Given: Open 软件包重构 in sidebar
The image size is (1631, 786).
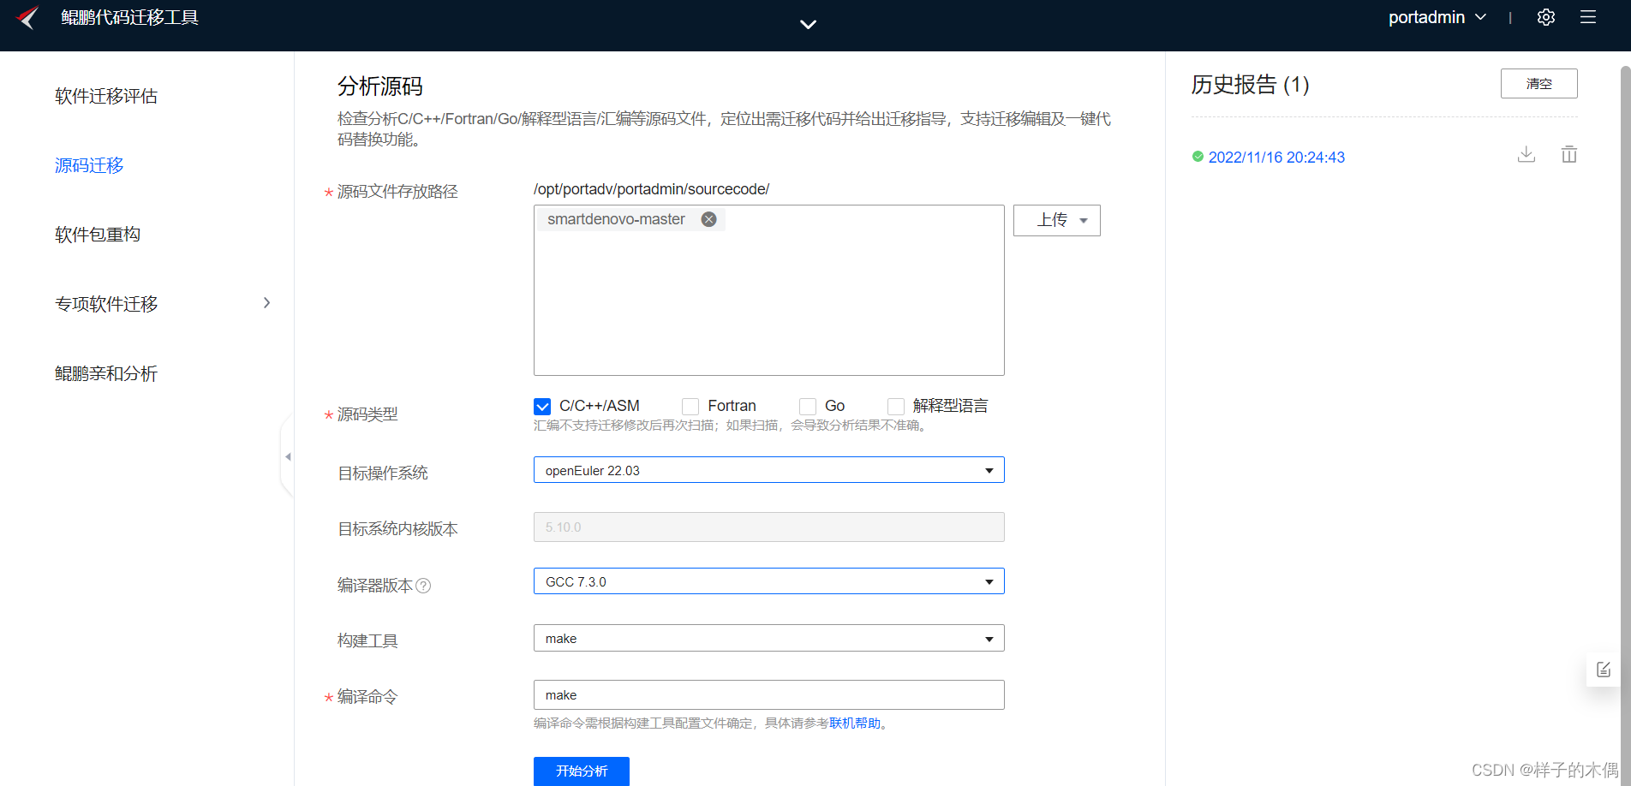Looking at the screenshot, I should [x=98, y=235].
